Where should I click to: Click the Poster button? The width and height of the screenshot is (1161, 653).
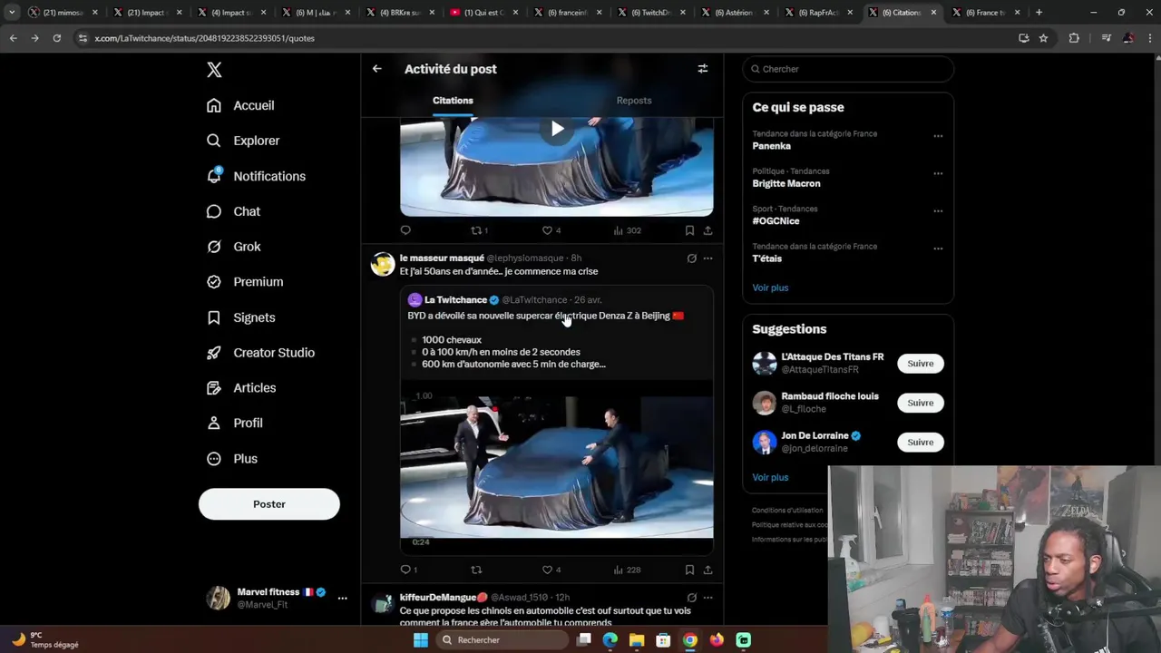click(269, 504)
